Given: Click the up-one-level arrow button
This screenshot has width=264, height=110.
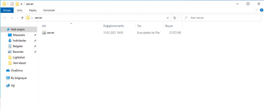Looking at the screenshot, I should coord(22,18).
